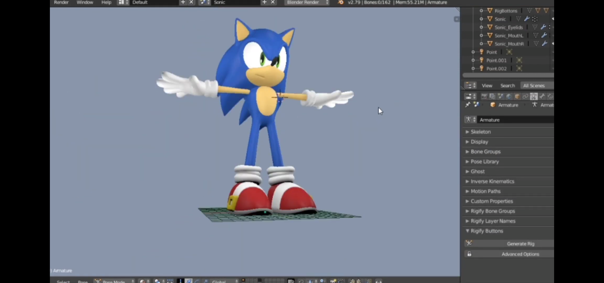Browse armature data with the figure icon

(x=471, y=120)
